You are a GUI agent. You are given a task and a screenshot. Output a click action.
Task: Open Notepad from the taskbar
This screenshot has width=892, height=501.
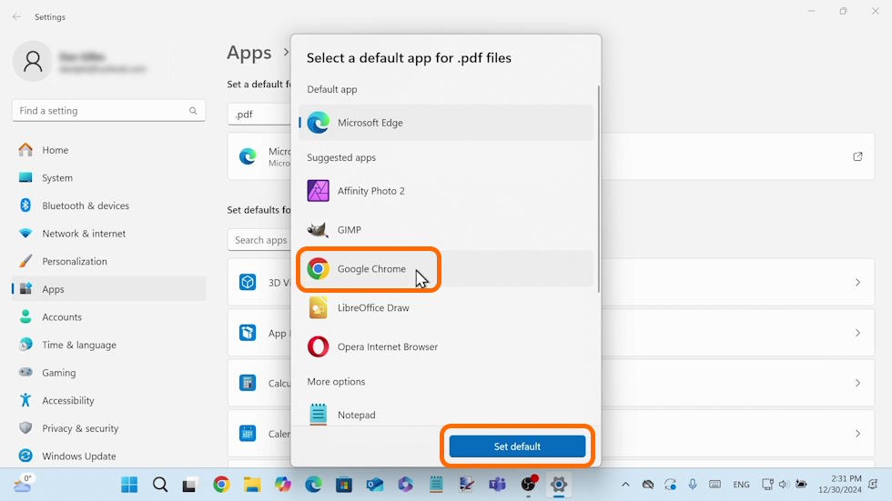[436, 485]
